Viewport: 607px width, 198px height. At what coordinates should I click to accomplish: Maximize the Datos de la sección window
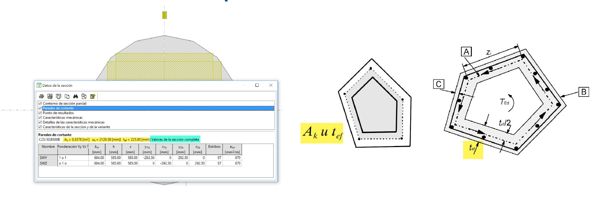point(257,85)
